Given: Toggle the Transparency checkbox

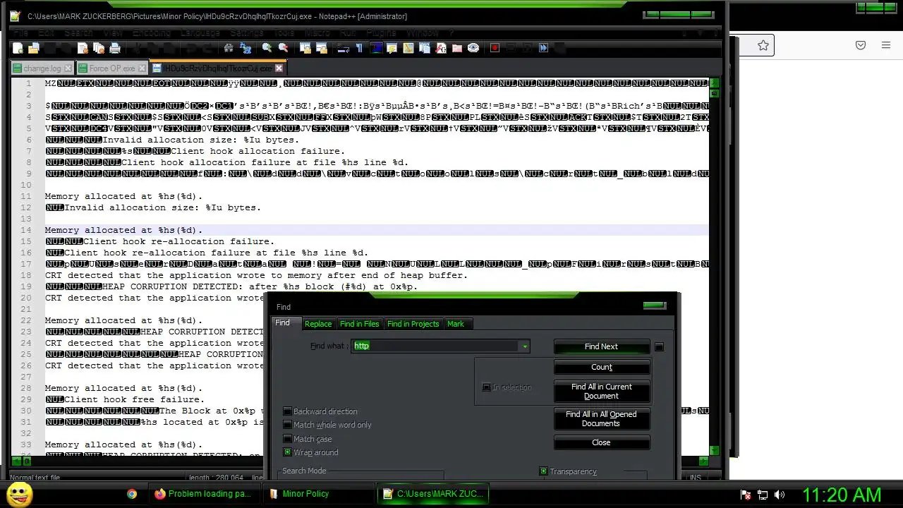Looking at the screenshot, I should click(x=543, y=471).
